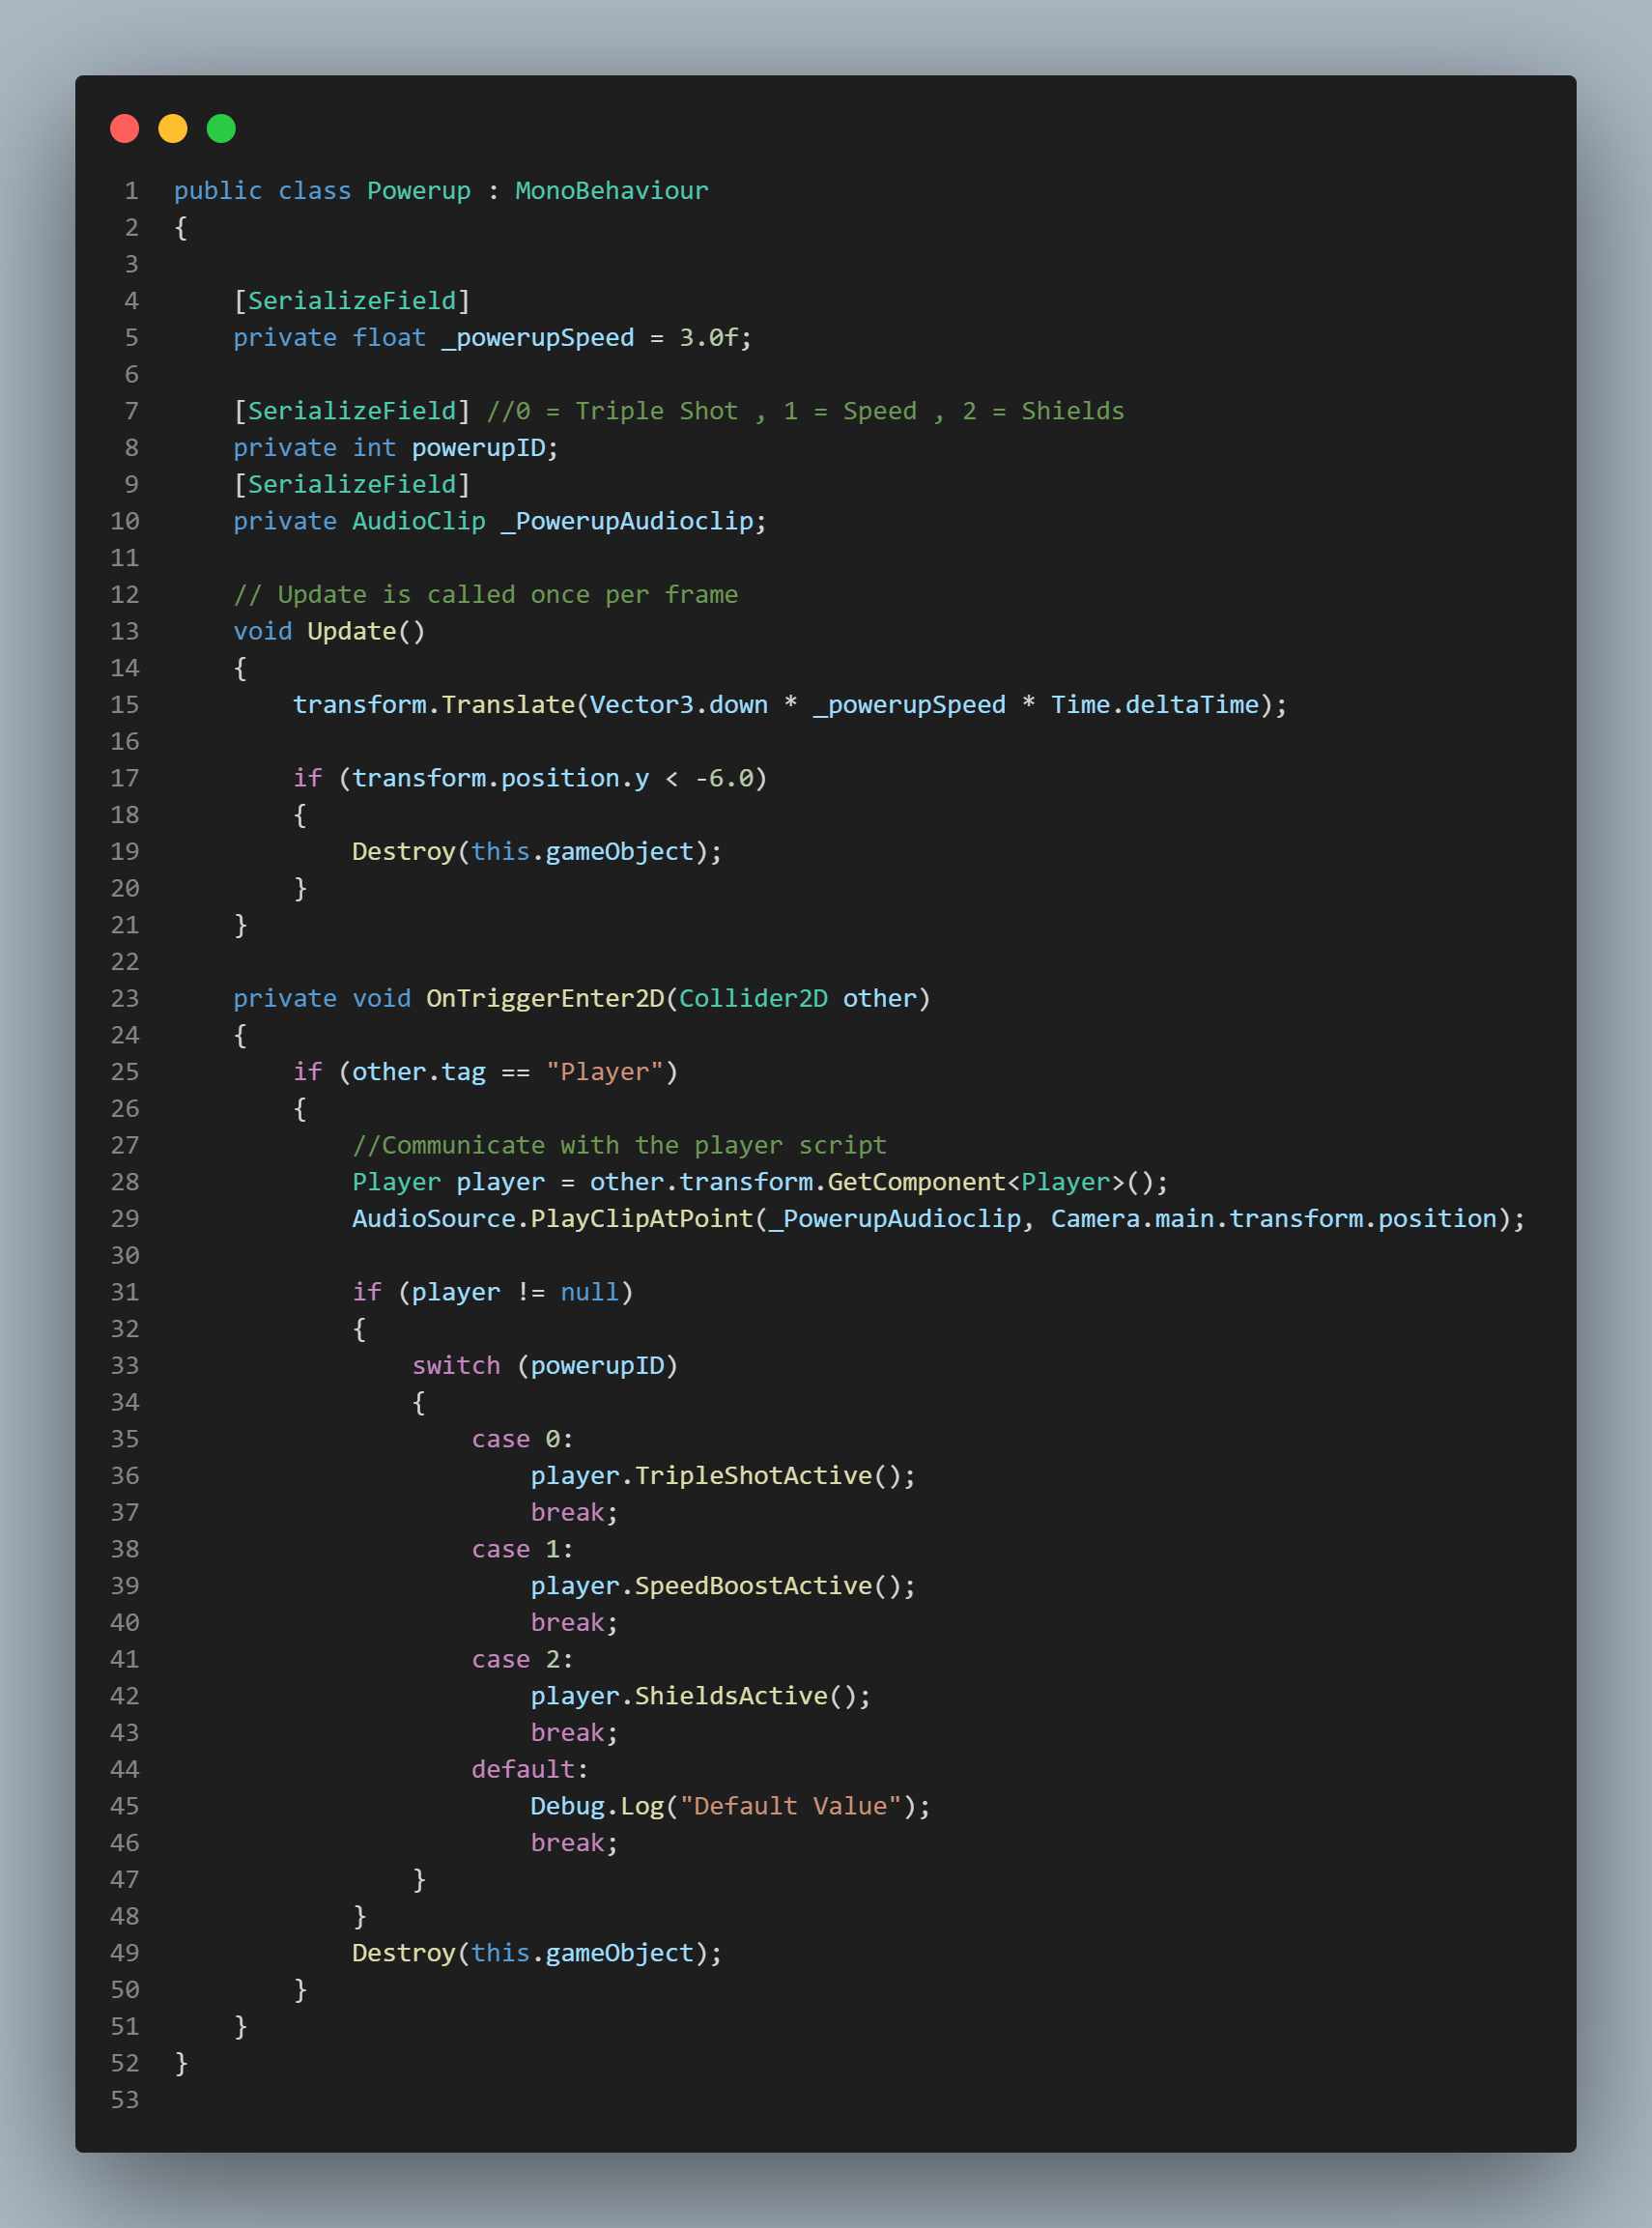Screen dimensions: 1652x2228
Task: Click 'OnTriggerEnter2D' method name
Action: pos(545,999)
